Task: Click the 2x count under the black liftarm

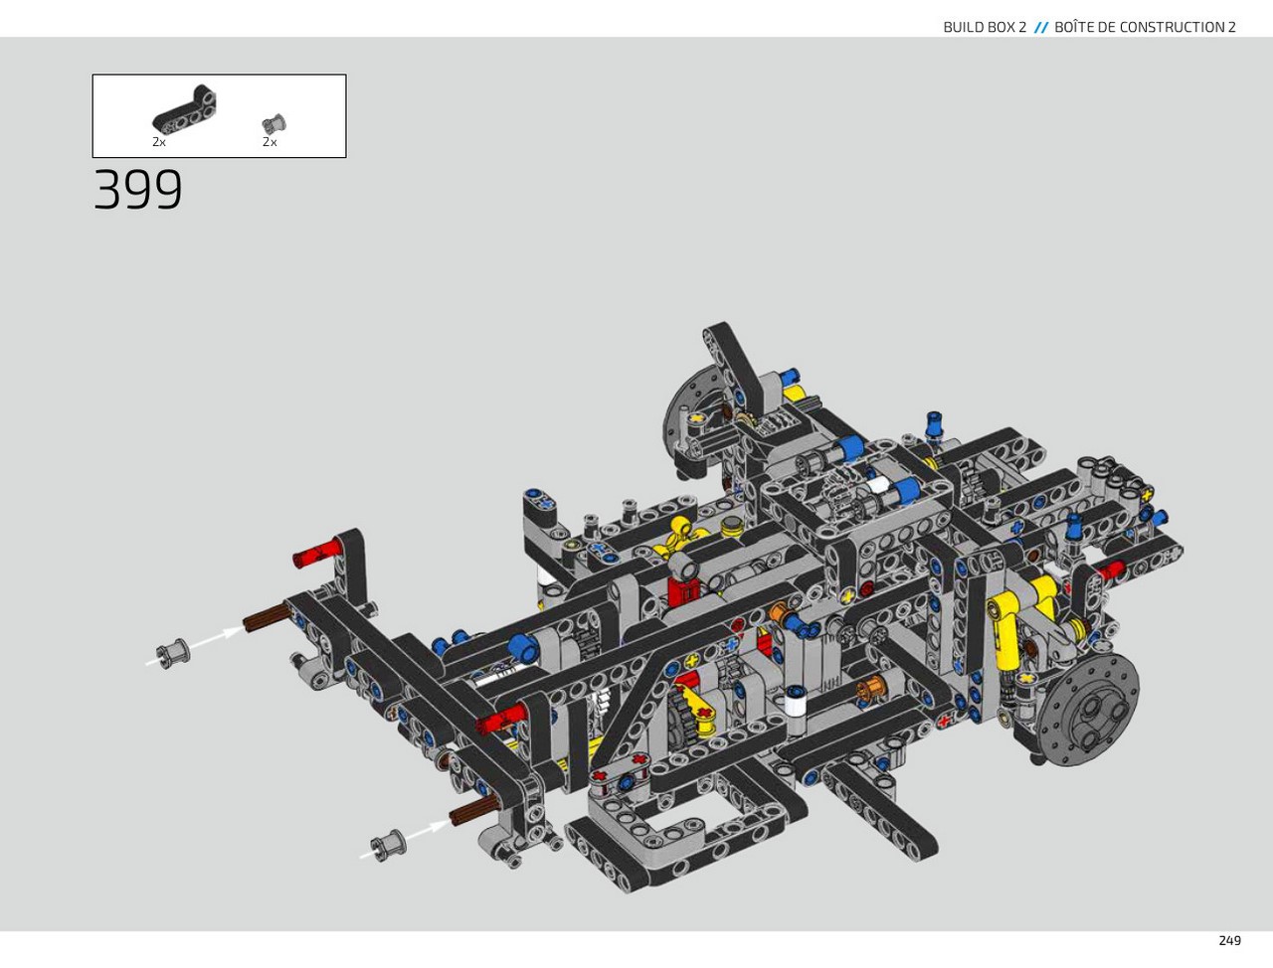Action: [159, 142]
